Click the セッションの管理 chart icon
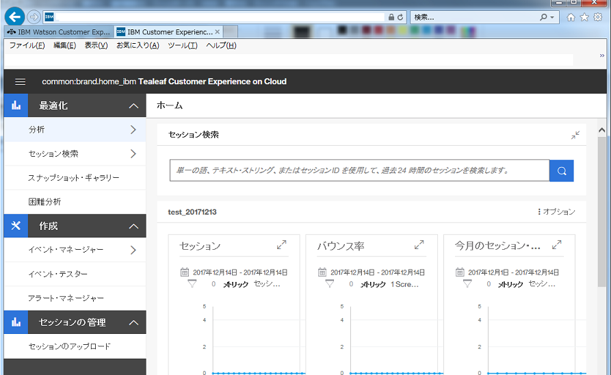 coord(16,322)
